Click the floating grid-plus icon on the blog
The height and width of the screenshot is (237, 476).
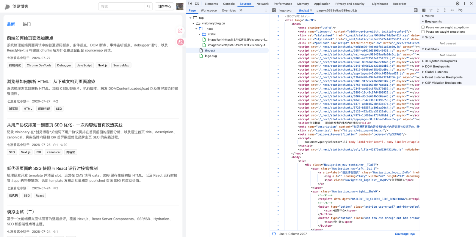[180, 30]
